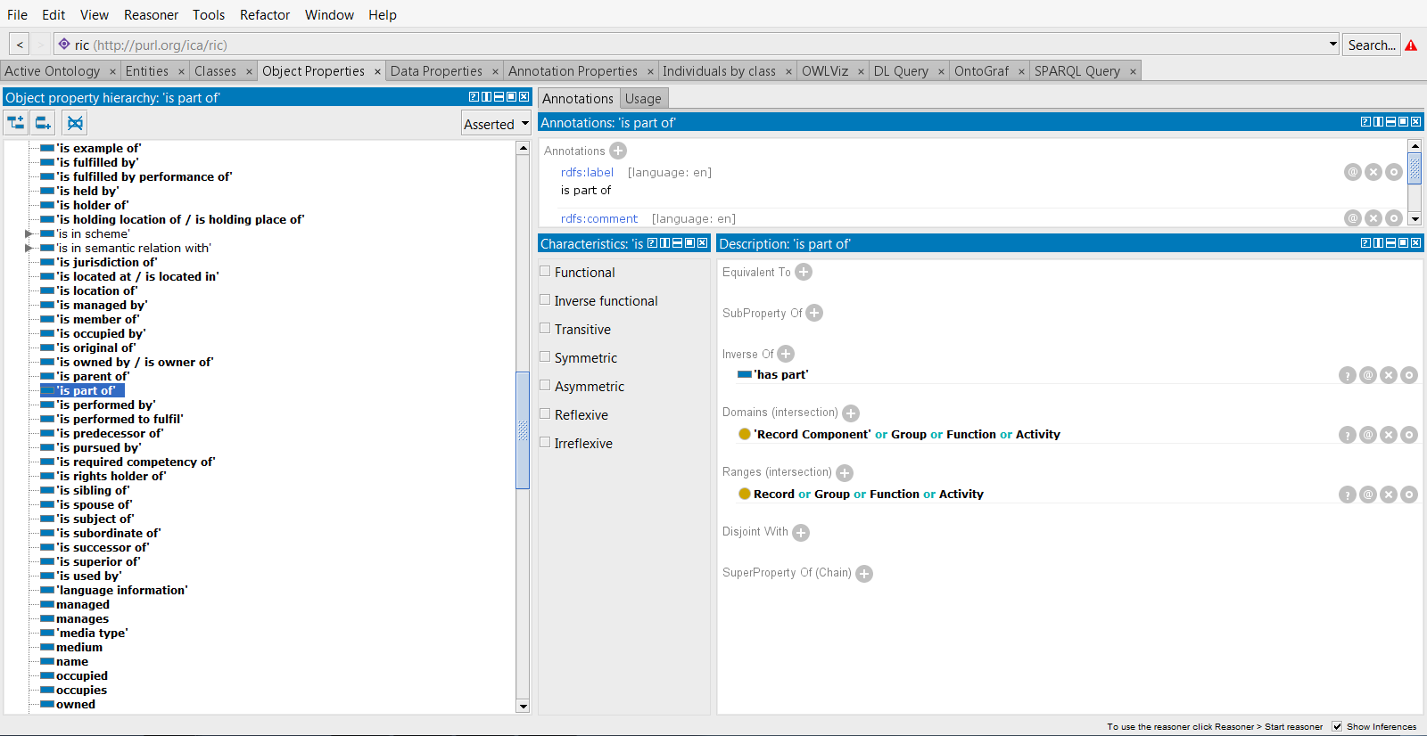Viewport: 1427px width, 736px height.
Task: Check the Transitive characteristic
Action: (x=545, y=329)
